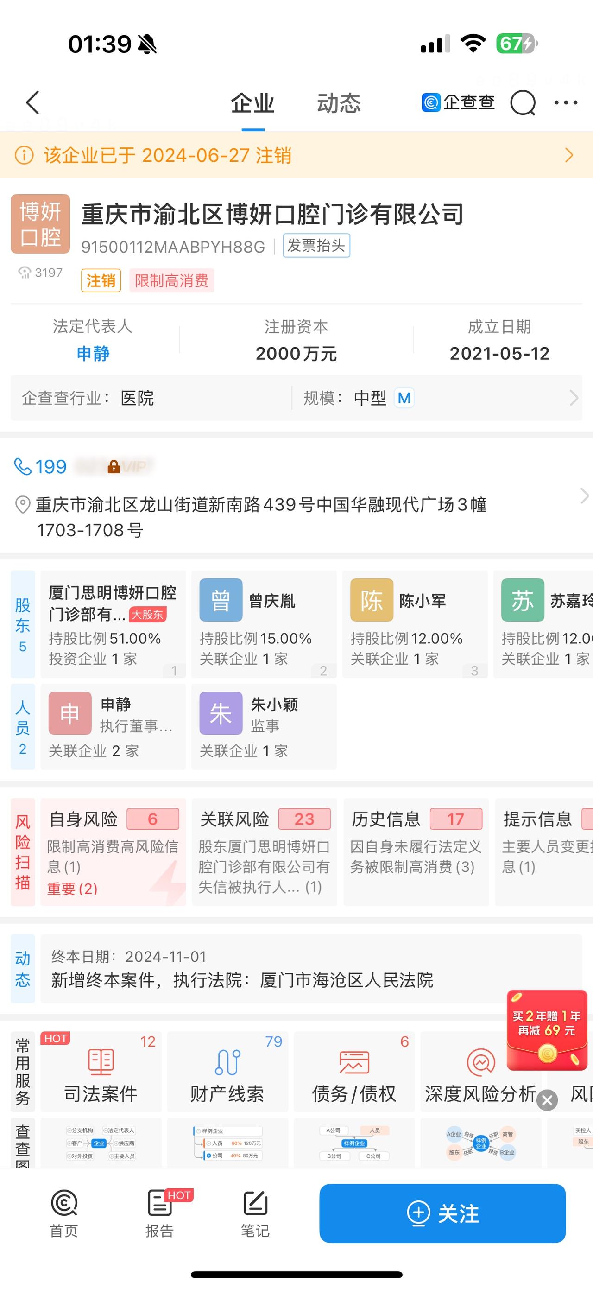Tap the company name title
The width and height of the screenshot is (593, 1289).
click(272, 214)
